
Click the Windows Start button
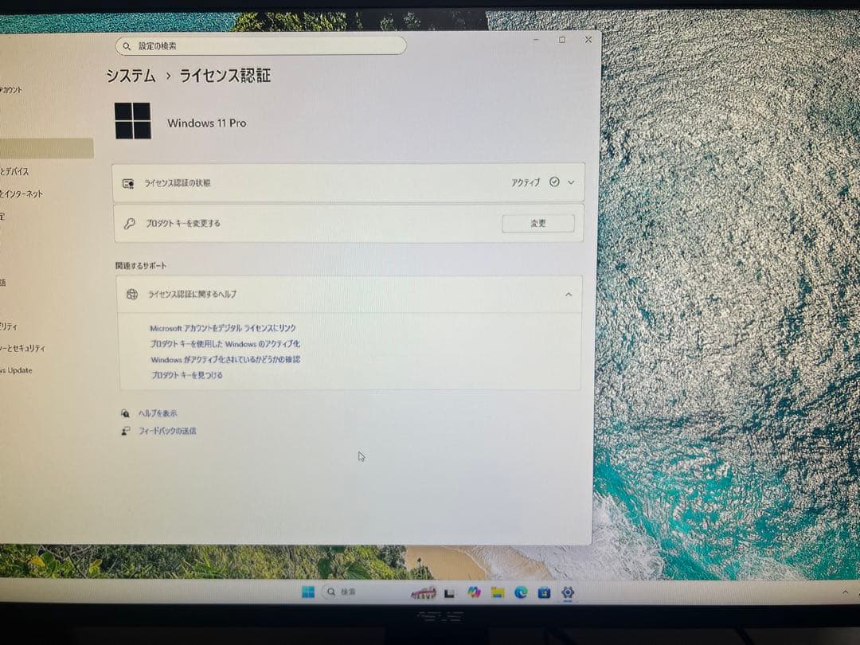tap(308, 592)
